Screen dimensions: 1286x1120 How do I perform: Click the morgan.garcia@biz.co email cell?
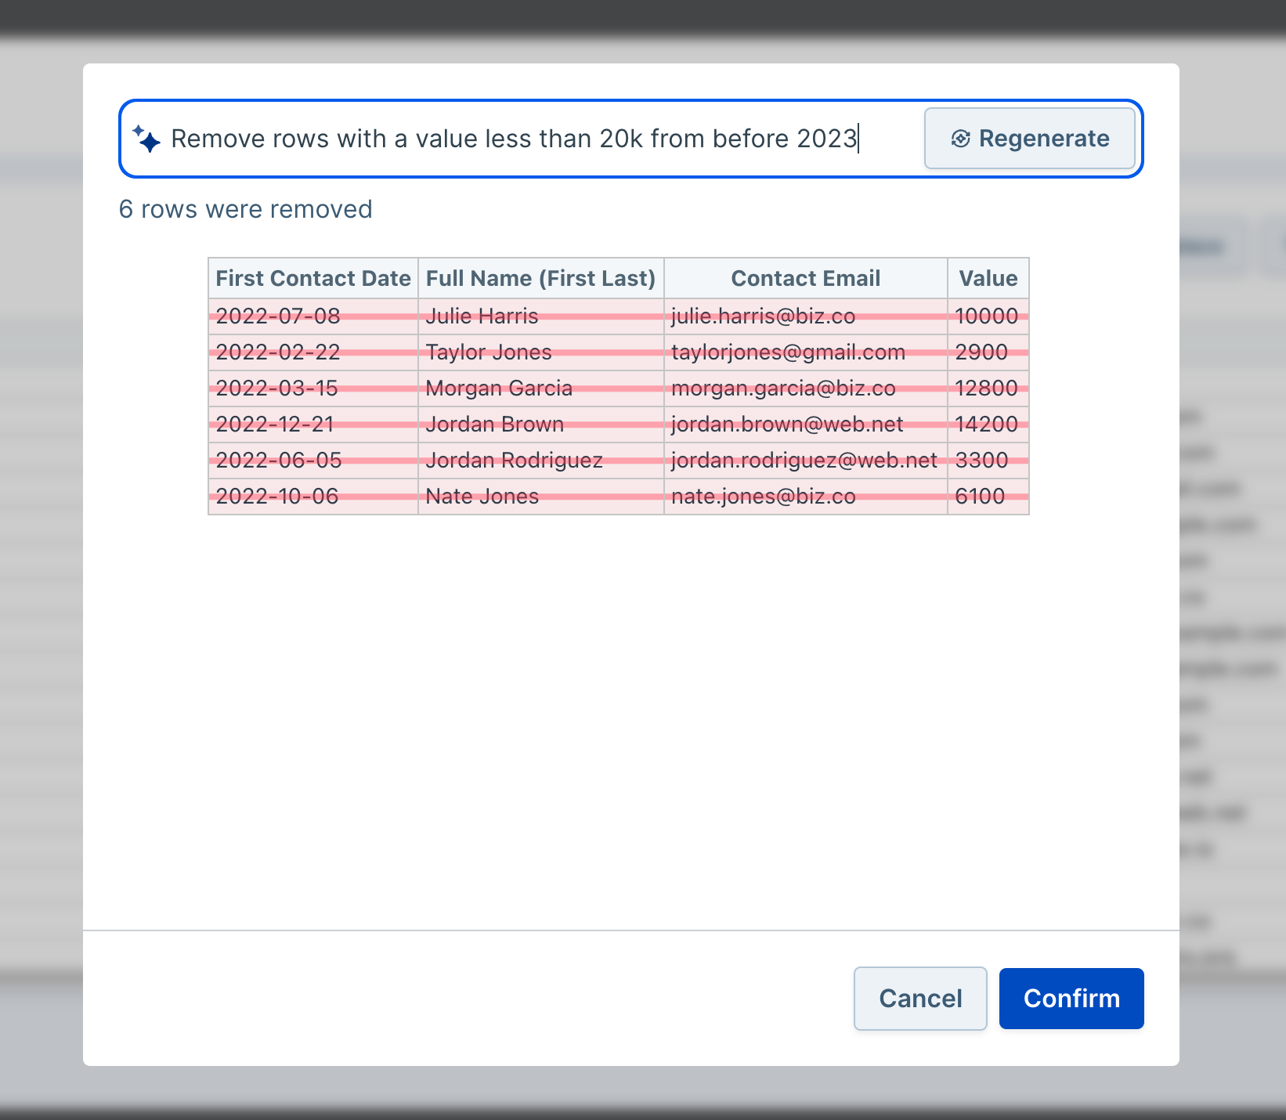coord(806,388)
